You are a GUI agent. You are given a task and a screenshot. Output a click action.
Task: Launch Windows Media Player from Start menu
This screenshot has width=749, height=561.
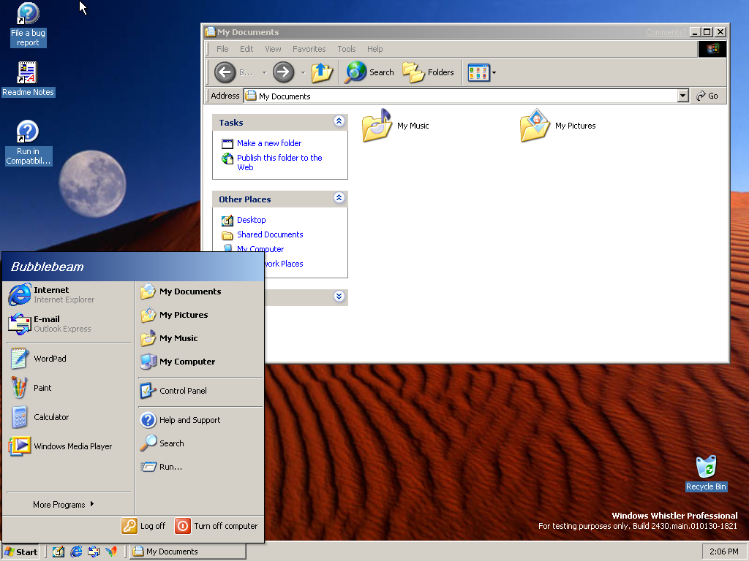(x=72, y=446)
